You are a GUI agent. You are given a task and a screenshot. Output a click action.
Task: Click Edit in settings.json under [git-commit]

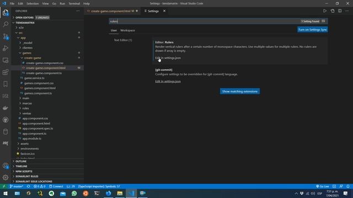pyautogui.click(x=168, y=81)
